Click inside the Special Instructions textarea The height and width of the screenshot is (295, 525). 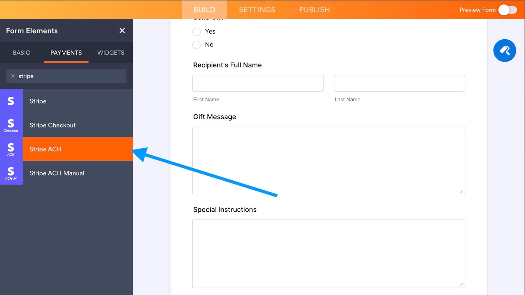tap(329, 254)
